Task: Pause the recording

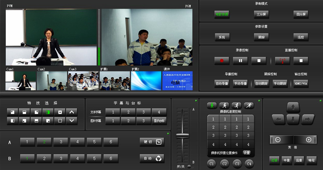Action: coord(240,61)
